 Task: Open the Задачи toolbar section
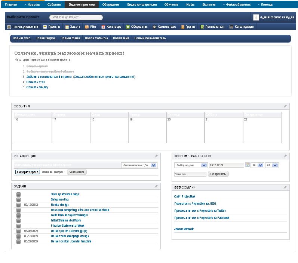[73, 27]
